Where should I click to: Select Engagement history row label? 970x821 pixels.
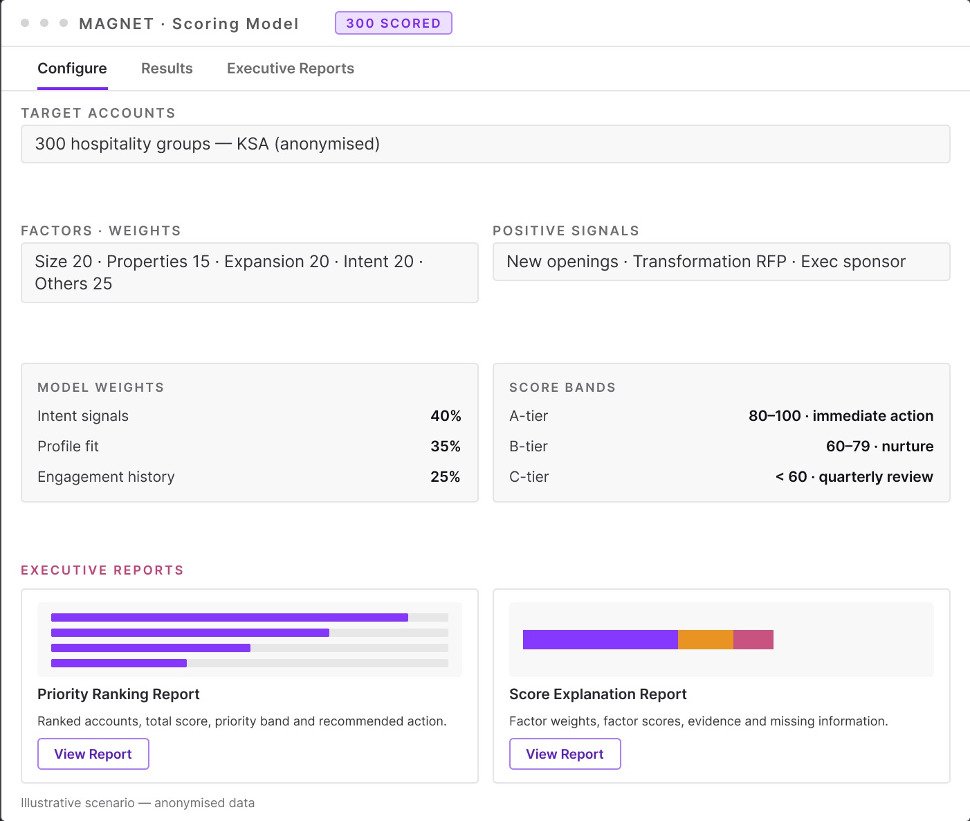(106, 477)
